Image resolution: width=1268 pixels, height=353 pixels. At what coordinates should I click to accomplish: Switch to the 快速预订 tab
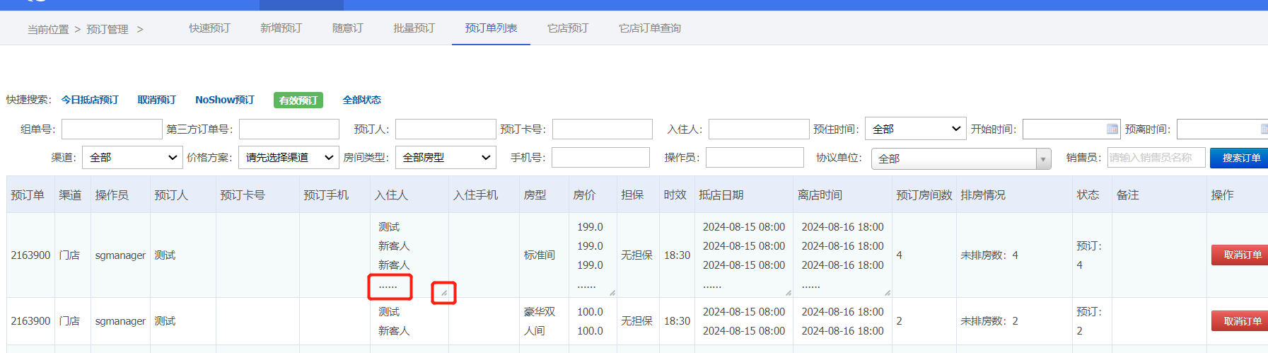point(209,28)
